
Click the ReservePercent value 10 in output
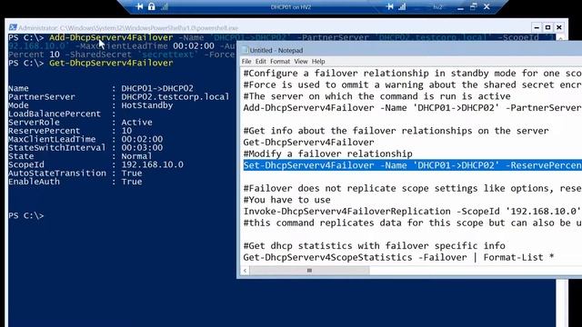[126, 131]
